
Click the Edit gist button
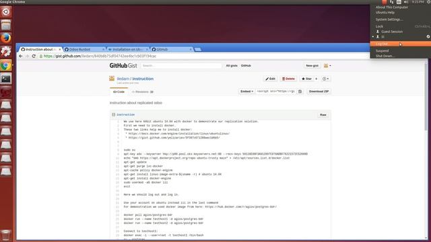(x=271, y=79)
